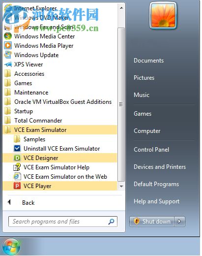Click the Search programs and files box

pos(63,222)
